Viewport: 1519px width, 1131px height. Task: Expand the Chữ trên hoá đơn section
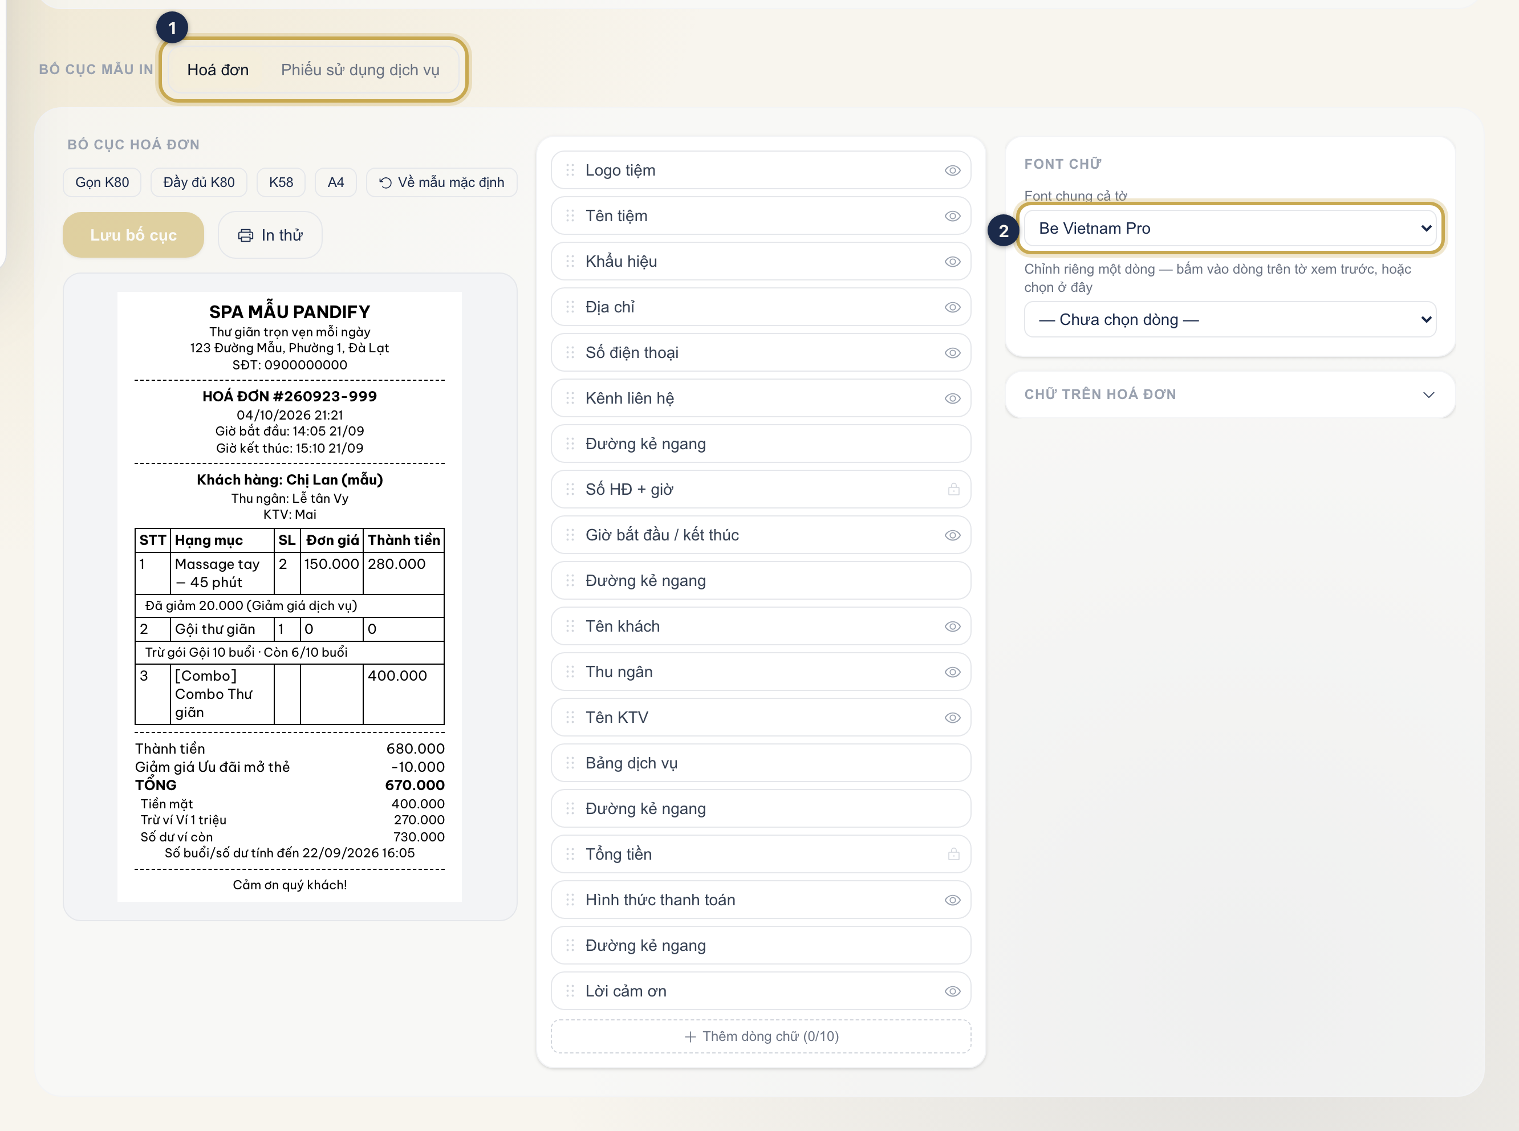(x=1230, y=394)
